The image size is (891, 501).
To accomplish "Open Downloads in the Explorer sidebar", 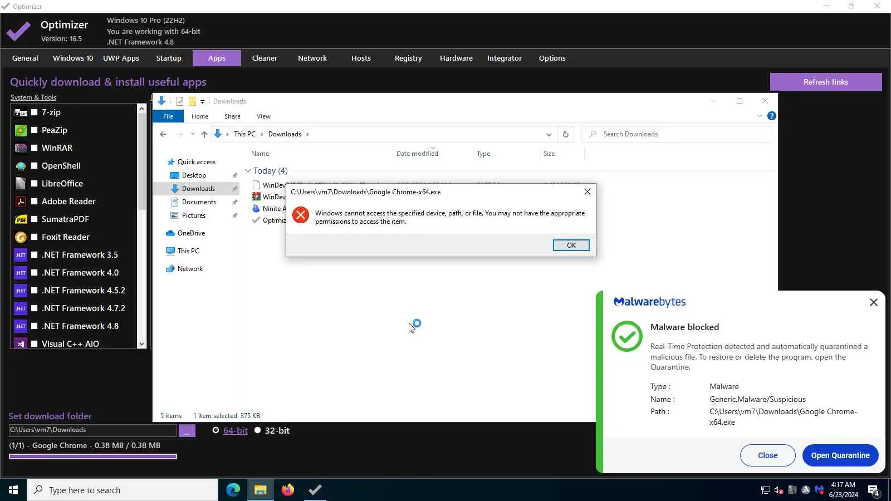I will pyautogui.click(x=198, y=189).
